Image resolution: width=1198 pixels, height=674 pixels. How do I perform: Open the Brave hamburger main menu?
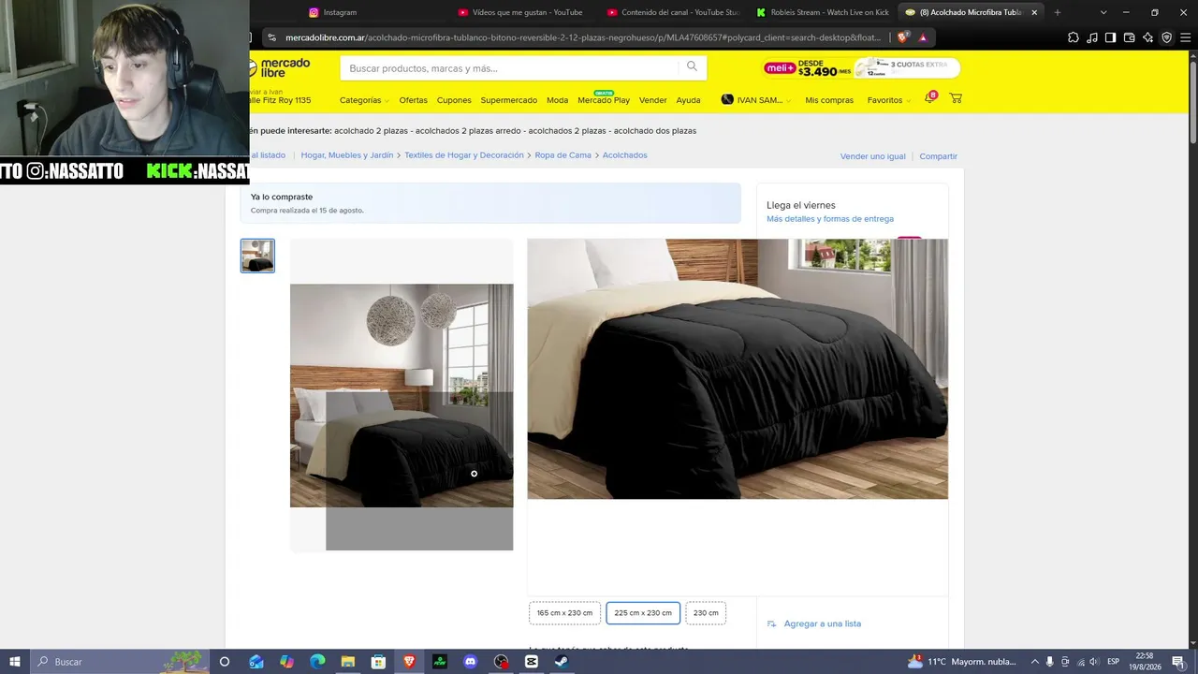1185,37
